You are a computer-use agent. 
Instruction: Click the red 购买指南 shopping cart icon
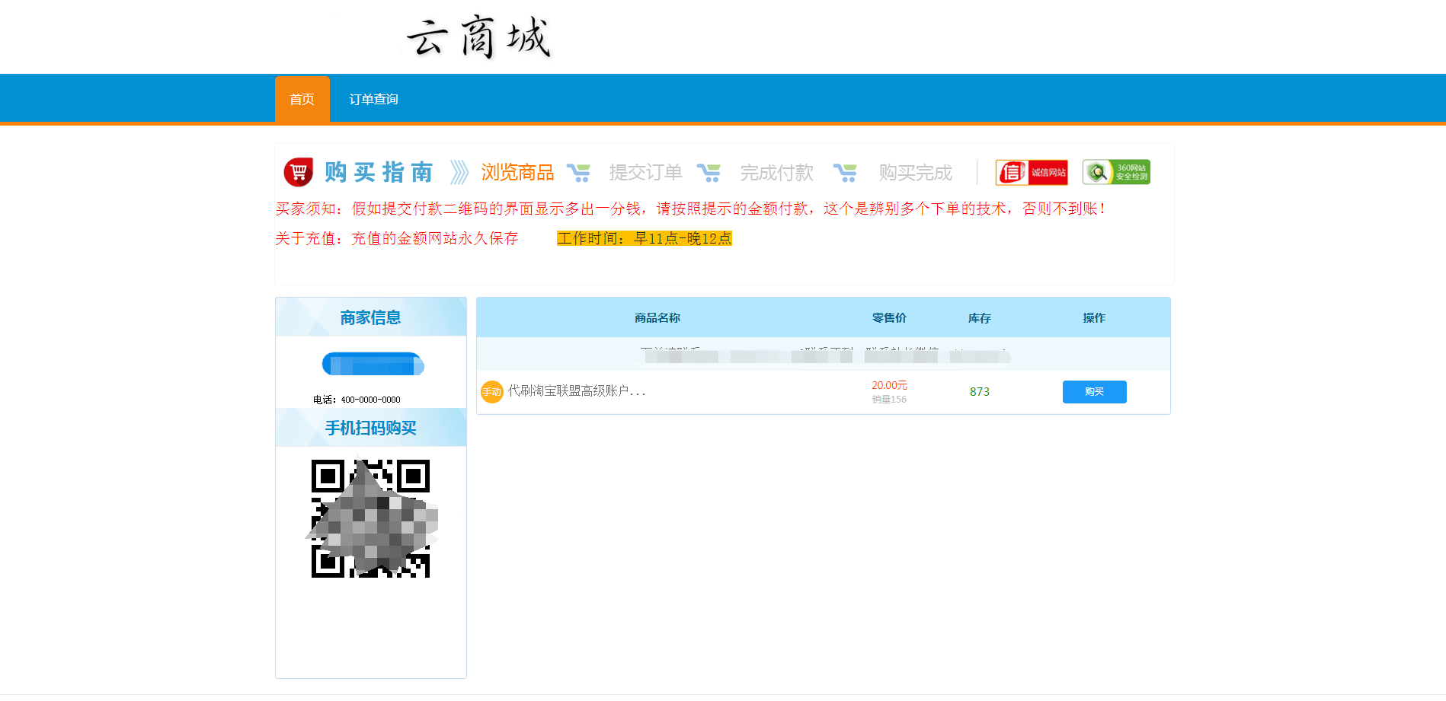click(x=299, y=172)
